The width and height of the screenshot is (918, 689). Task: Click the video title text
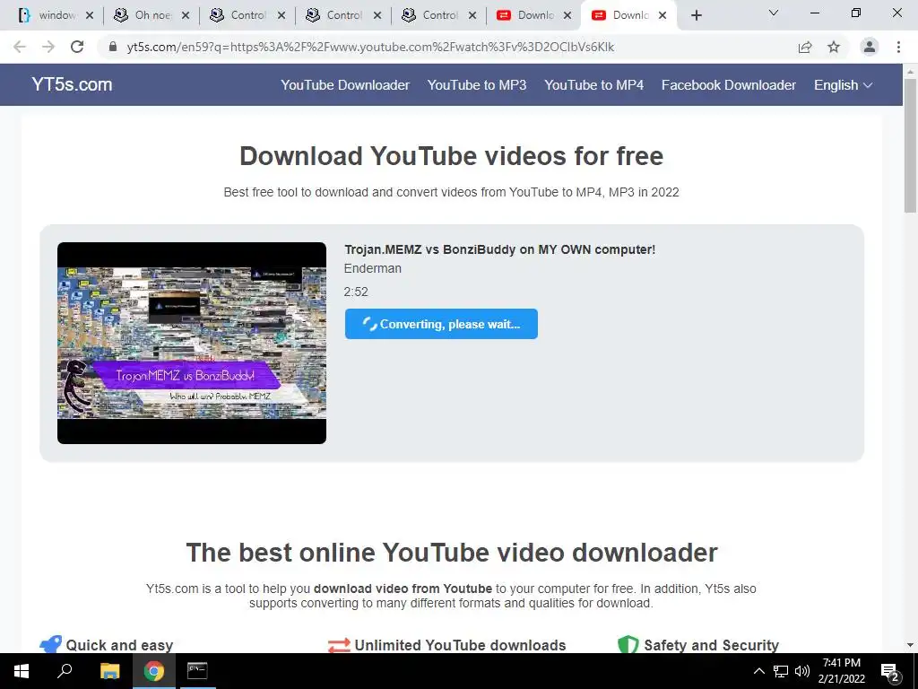point(499,249)
